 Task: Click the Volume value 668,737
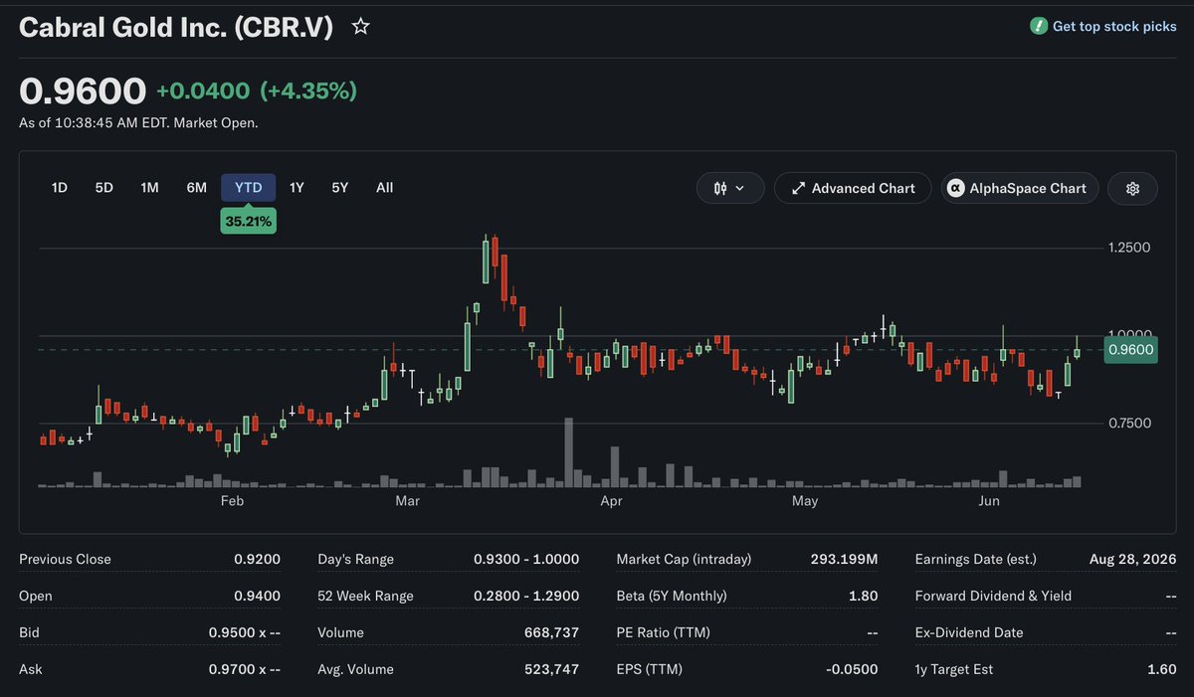point(551,632)
